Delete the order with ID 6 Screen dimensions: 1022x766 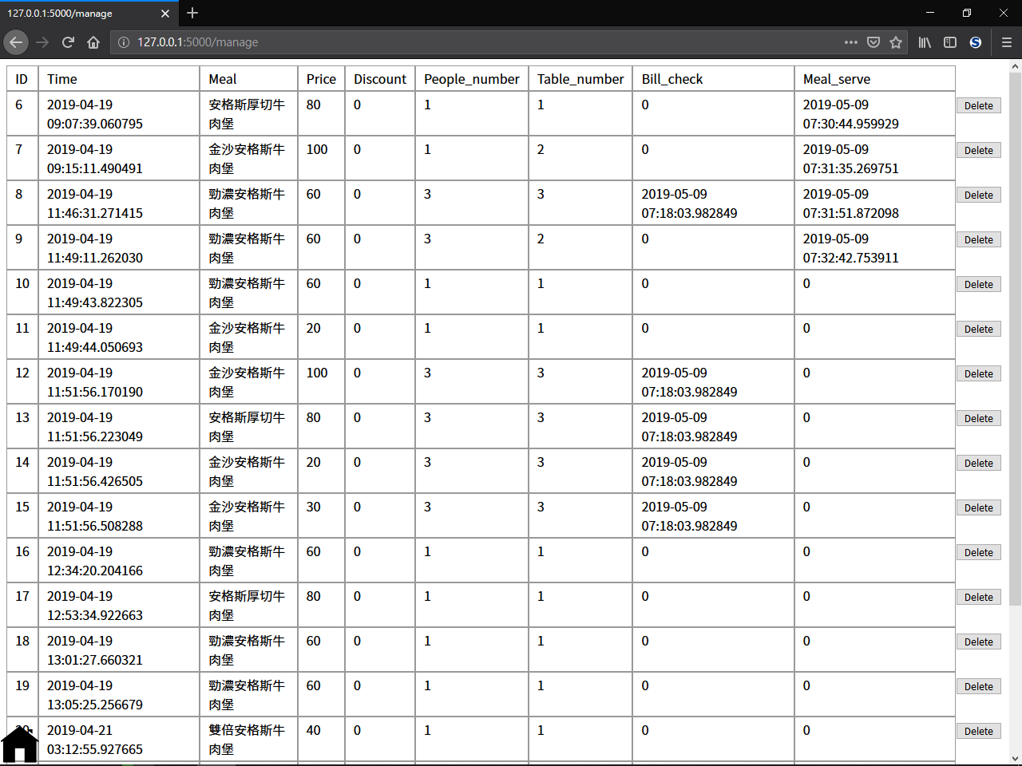pos(979,105)
